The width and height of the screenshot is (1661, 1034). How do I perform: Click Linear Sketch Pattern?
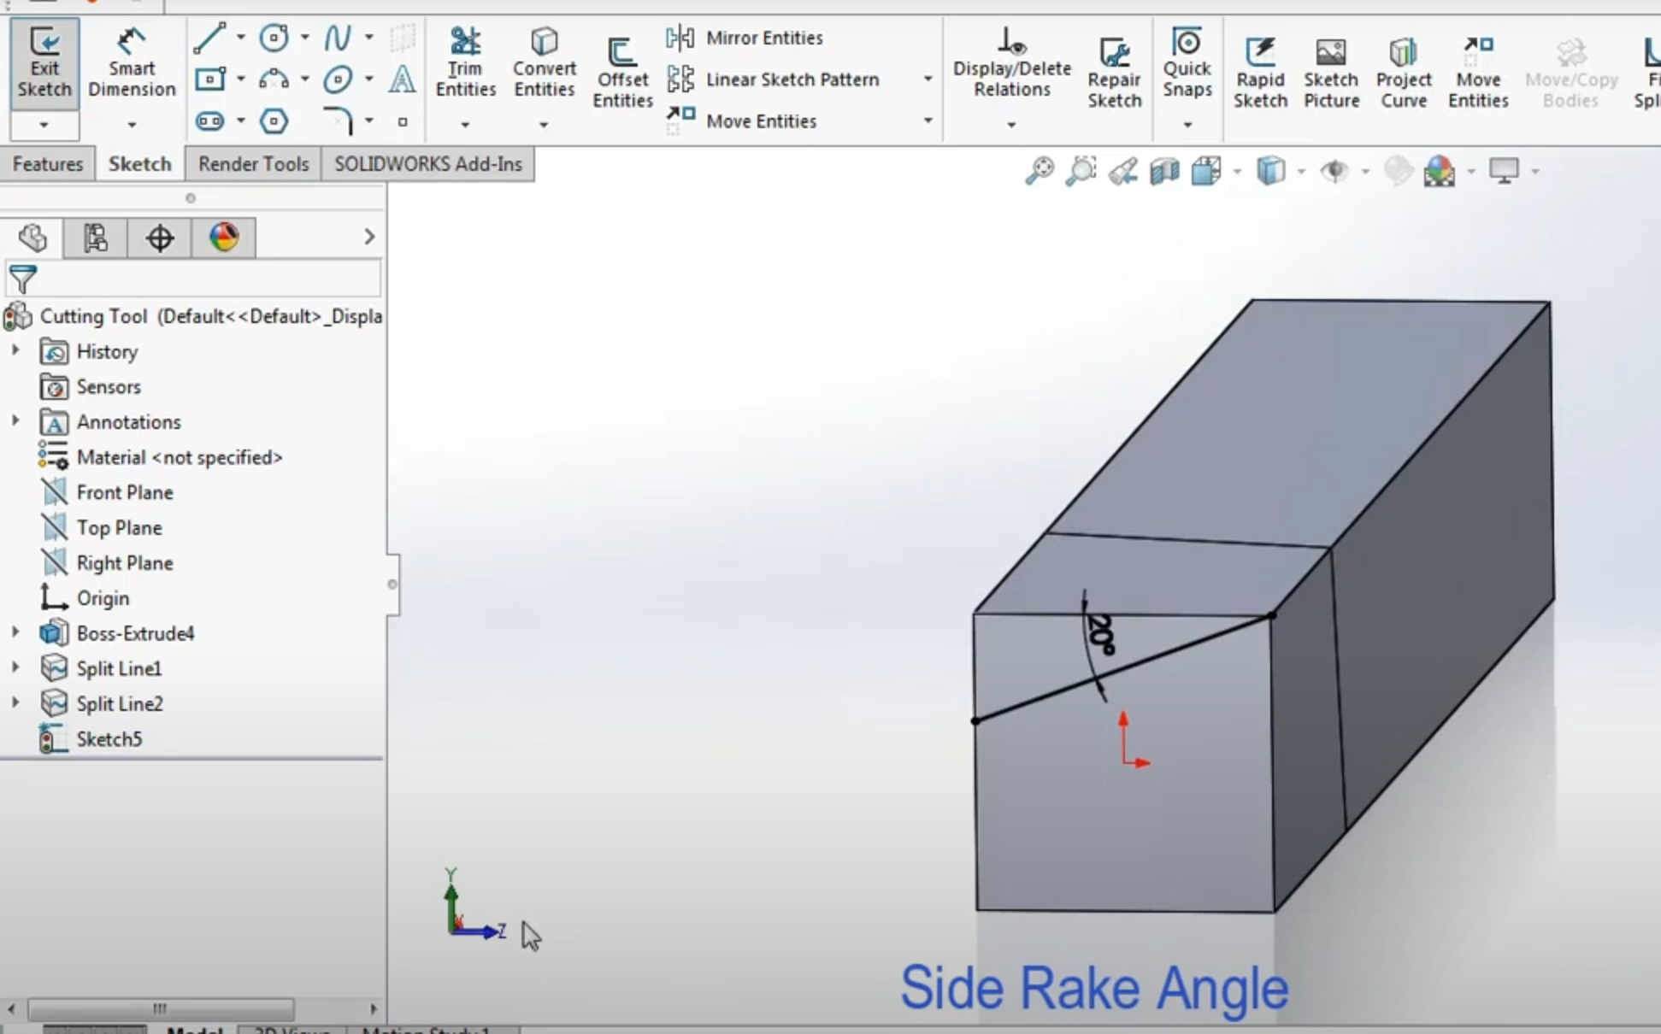point(773,79)
